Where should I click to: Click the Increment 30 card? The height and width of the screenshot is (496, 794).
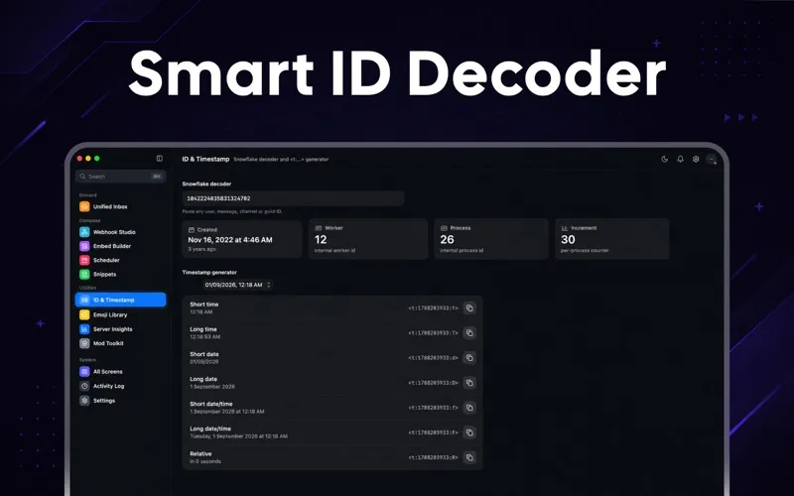(x=612, y=239)
